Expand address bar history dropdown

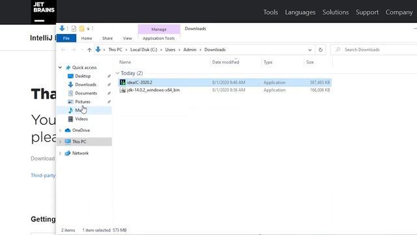pos(310,50)
